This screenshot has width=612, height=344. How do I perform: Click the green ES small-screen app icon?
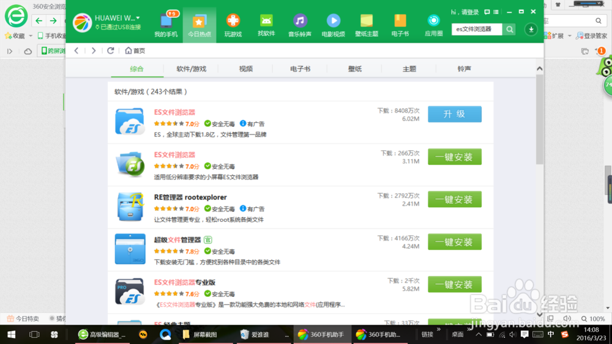click(x=130, y=164)
